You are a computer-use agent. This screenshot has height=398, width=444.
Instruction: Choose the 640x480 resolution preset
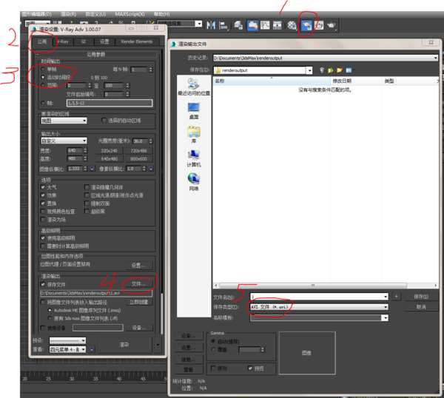click(110, 159)
